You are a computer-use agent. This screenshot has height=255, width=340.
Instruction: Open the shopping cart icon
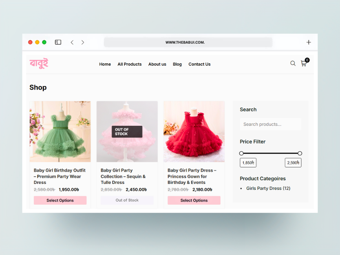[304, 63]
